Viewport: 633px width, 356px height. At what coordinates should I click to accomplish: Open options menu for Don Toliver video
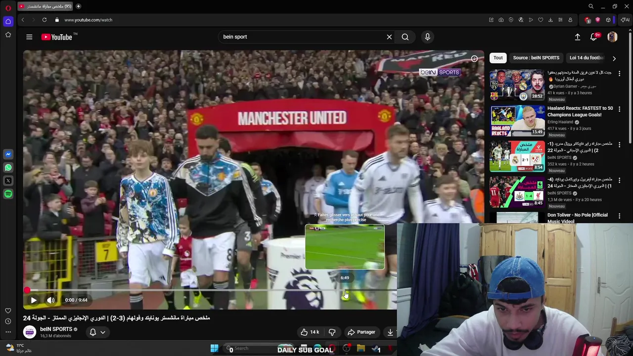tap(619, 216)
